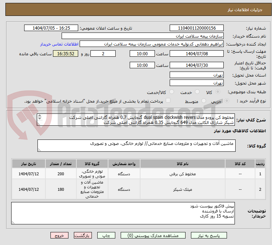Click the remaining time field 16:35:52
Viewport: 272px width, 245px height.
tap(66, 53)
